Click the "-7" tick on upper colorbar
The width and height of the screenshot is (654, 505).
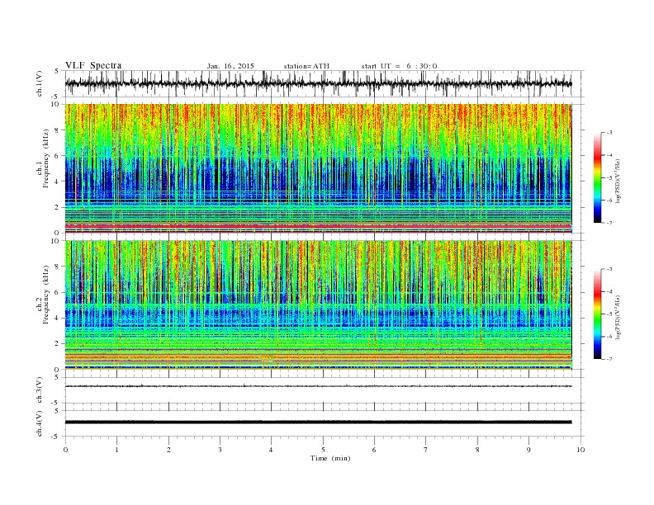click(x=609, y=223)
